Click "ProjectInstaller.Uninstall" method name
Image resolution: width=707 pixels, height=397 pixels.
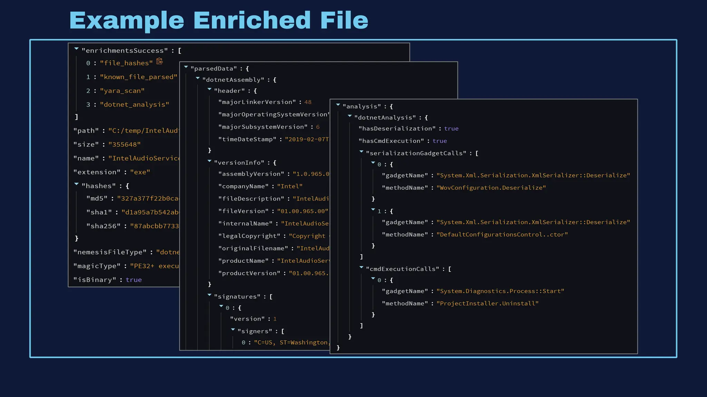tap(487, 303)
